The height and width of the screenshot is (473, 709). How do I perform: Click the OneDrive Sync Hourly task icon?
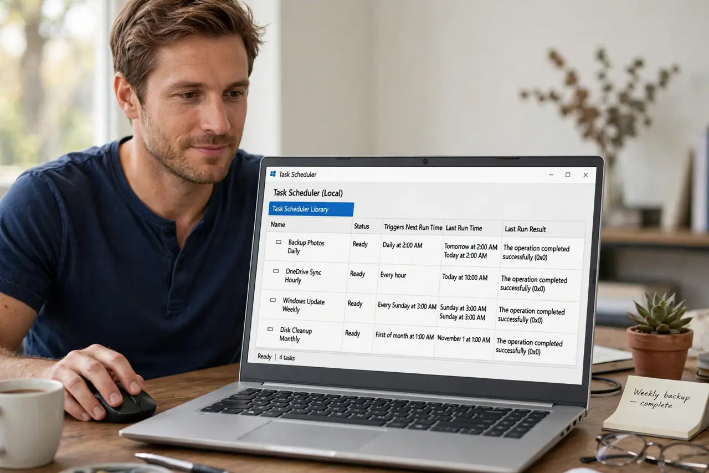tap(276, 271)
